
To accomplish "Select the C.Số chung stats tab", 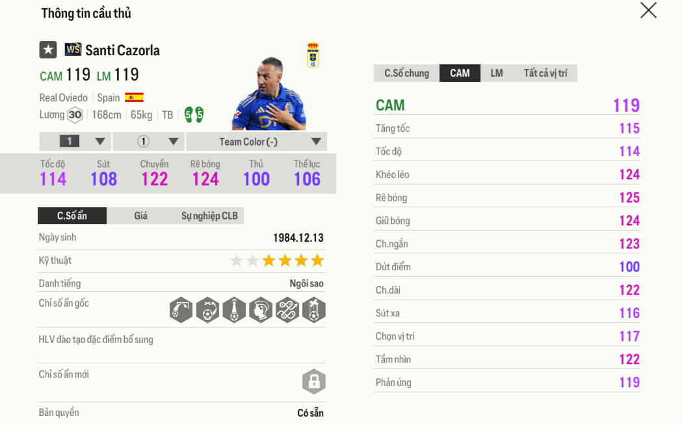I will coord(406,73).
